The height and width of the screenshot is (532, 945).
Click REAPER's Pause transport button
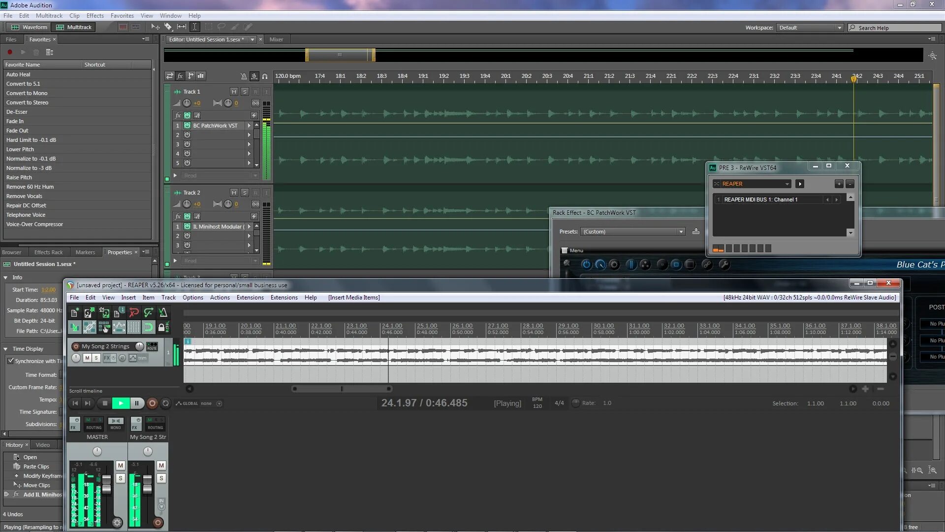click(x=137, y=403)
